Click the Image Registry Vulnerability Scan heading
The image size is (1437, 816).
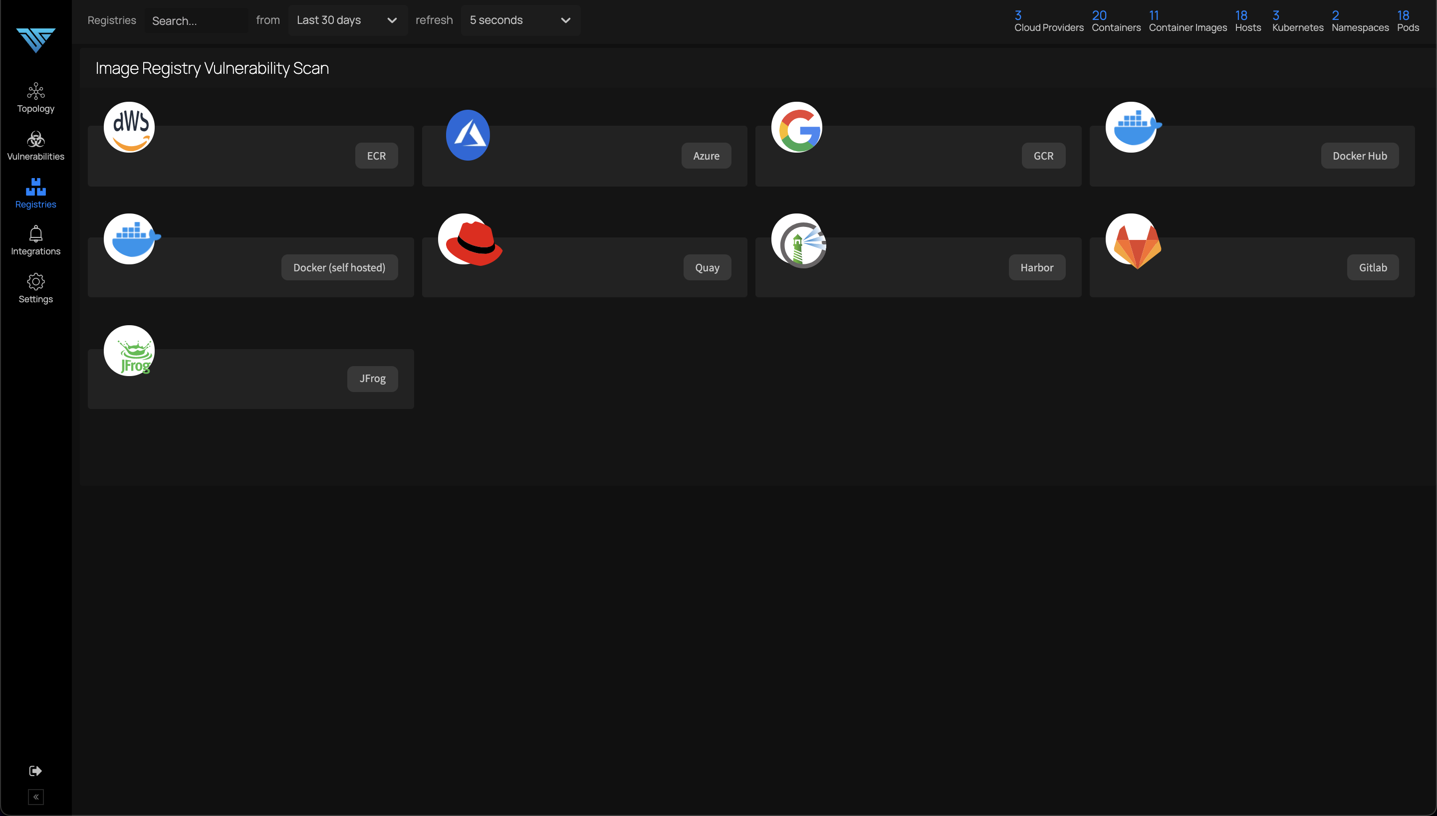pos(212,68)
